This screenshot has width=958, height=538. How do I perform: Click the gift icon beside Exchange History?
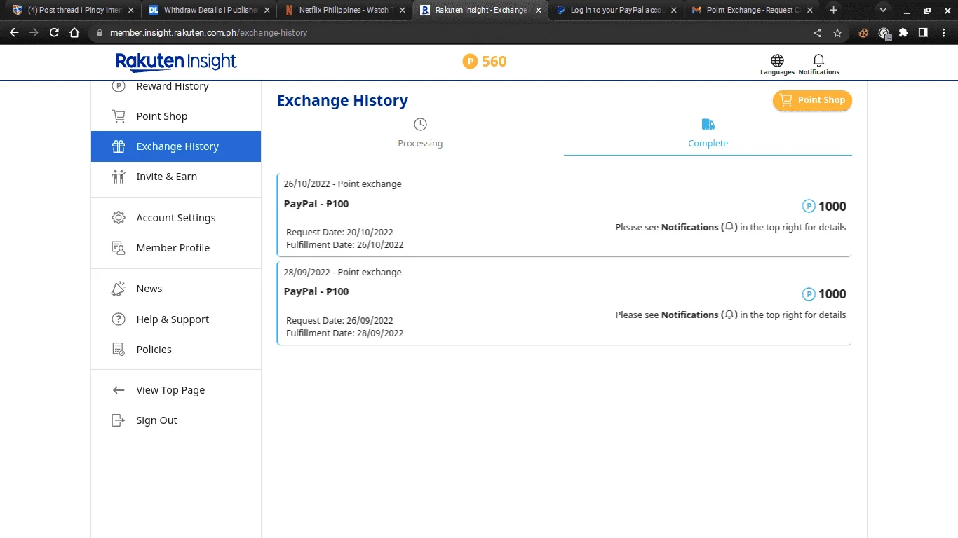[x=119, y=146]
